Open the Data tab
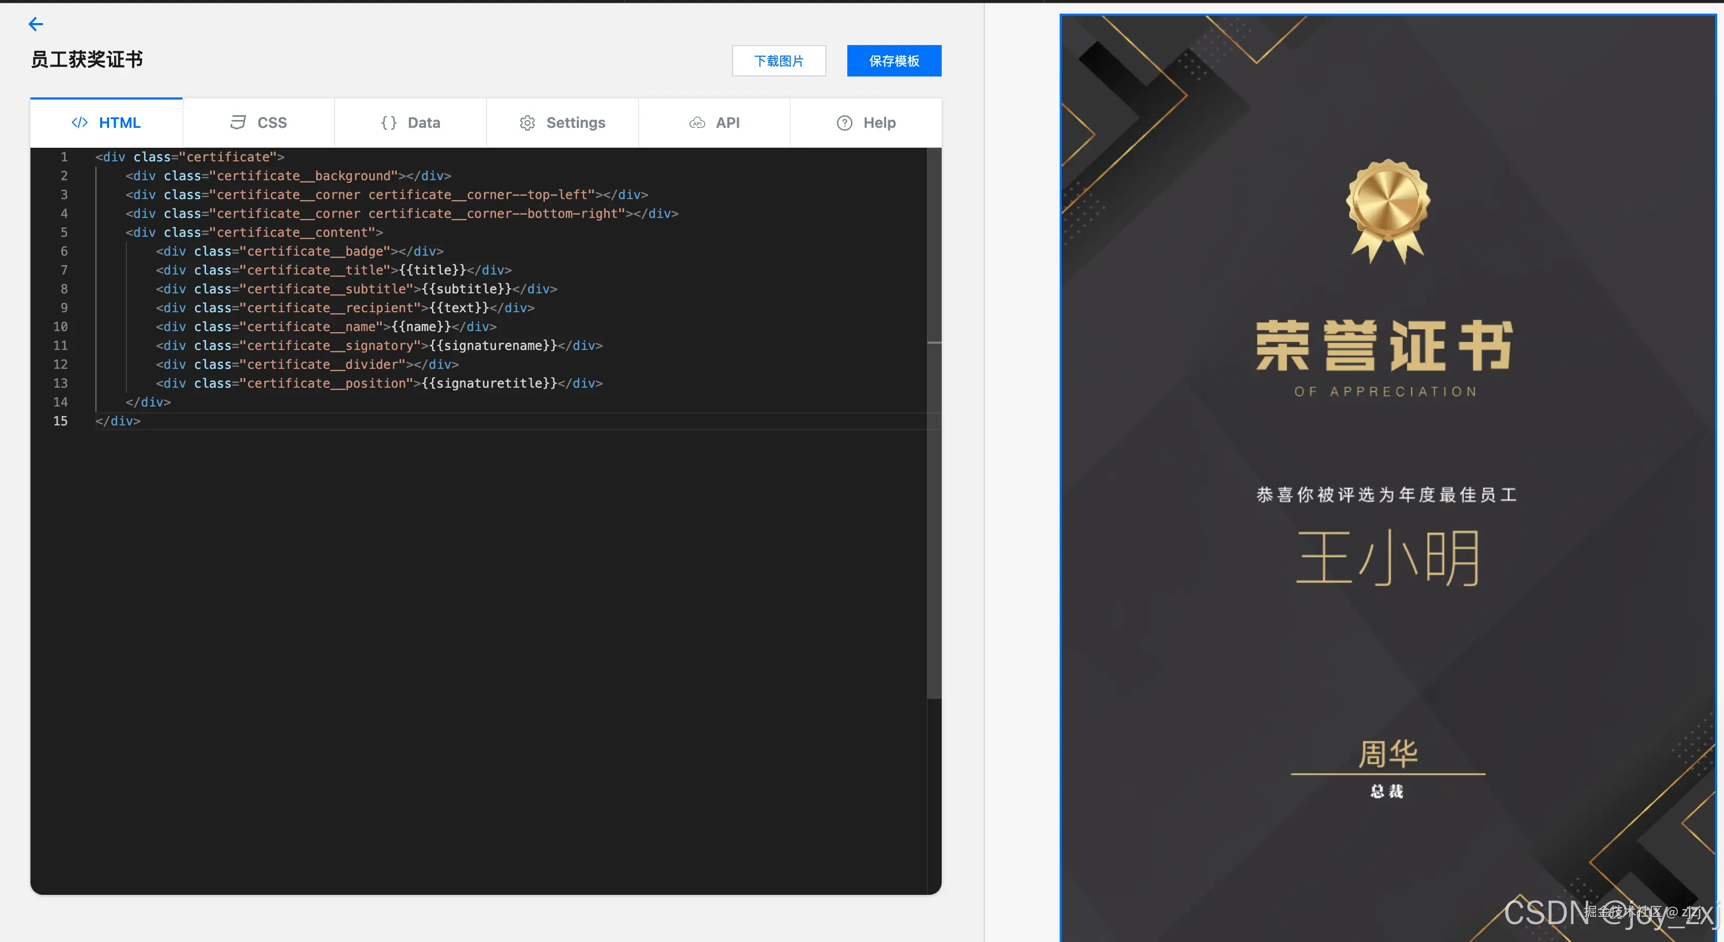 (x=410, y=123)
